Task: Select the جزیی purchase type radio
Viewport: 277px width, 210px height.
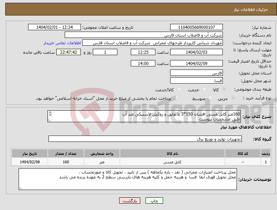Action: click(x=233, y=98)
